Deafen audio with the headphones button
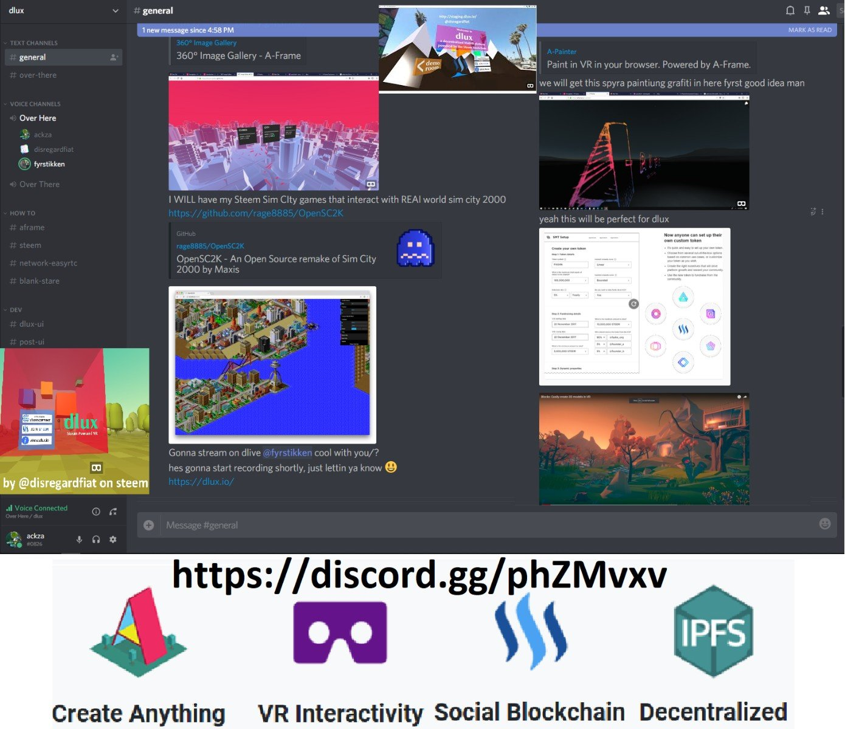Screen dimensions: 845x729 (96, 539)
